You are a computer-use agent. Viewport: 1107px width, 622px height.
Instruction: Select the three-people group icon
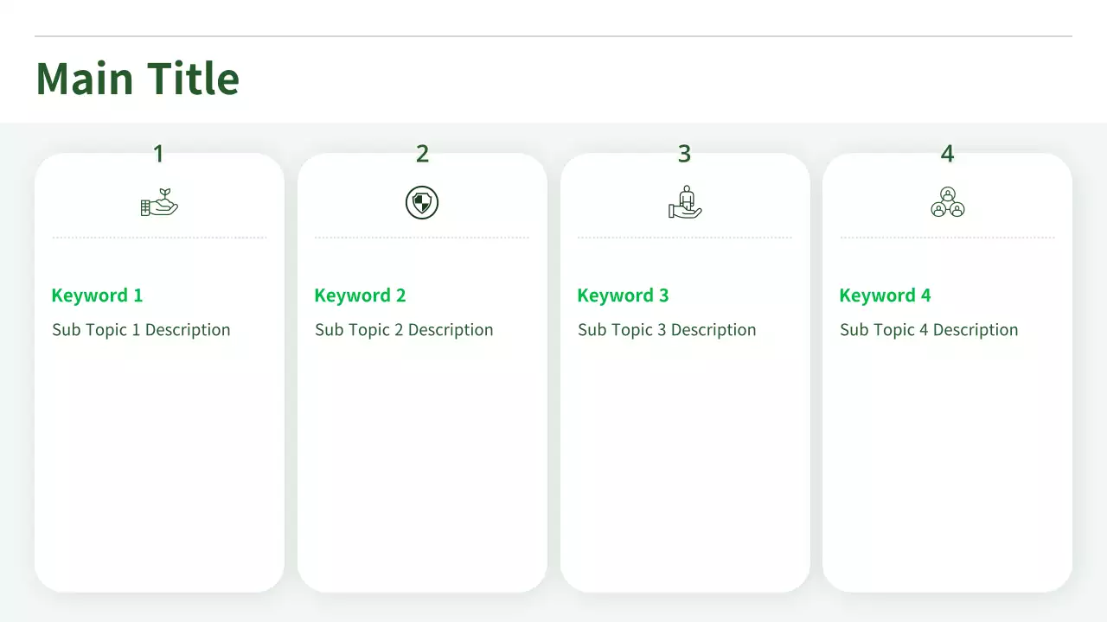point(947,203)
